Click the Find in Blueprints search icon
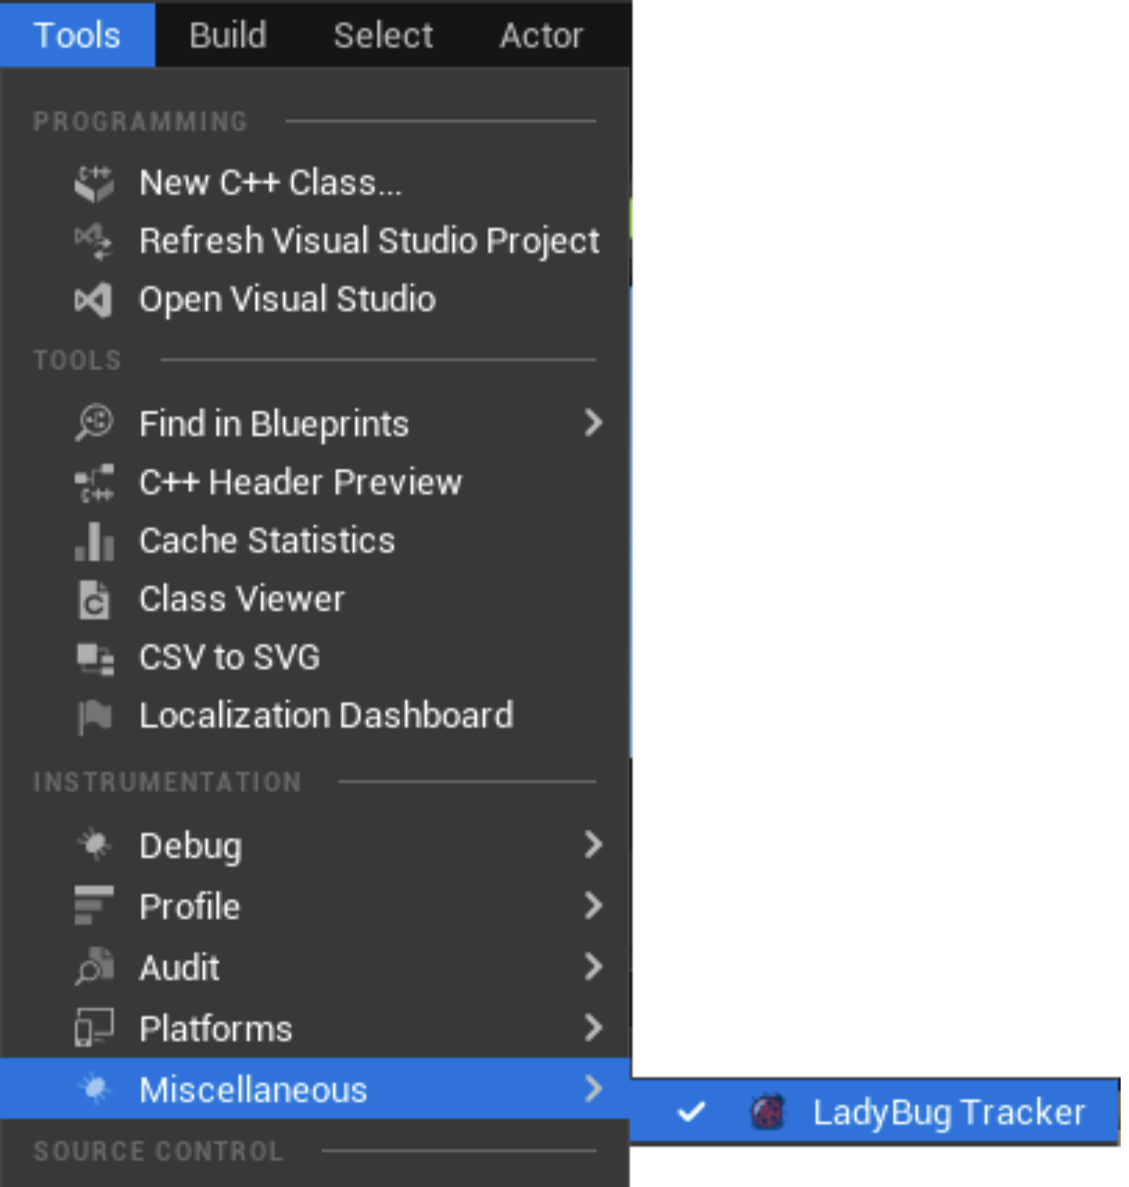 (93, 424)
